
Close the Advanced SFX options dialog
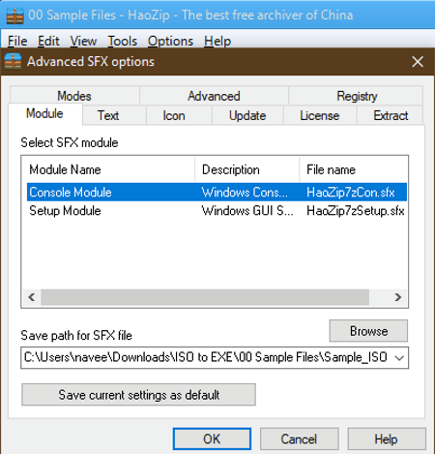[418, 62]
